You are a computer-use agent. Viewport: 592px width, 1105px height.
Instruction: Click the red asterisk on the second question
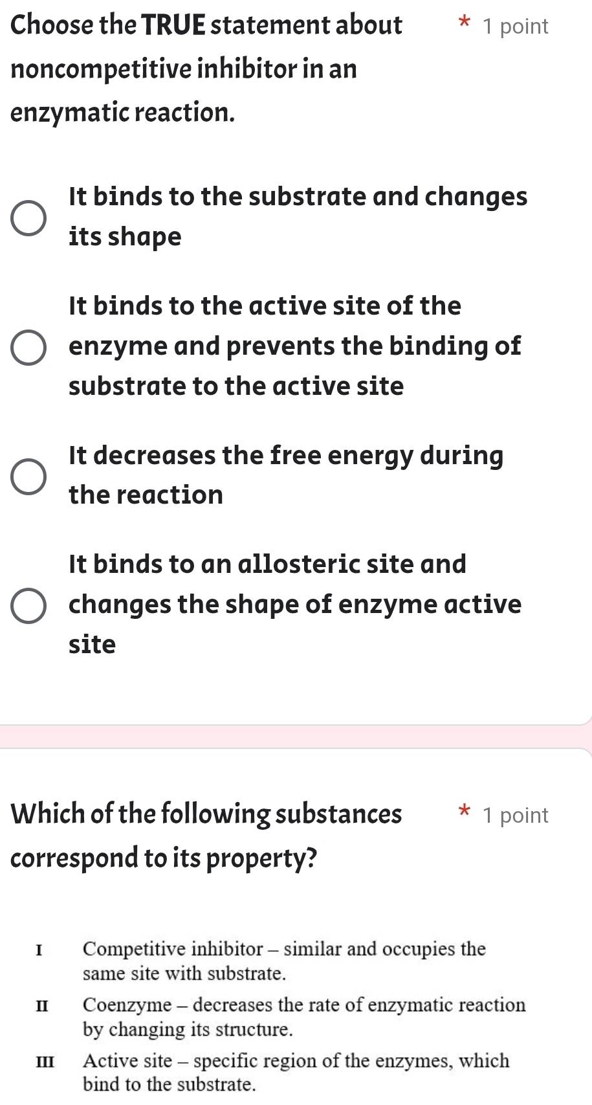(x=465, y=811)
